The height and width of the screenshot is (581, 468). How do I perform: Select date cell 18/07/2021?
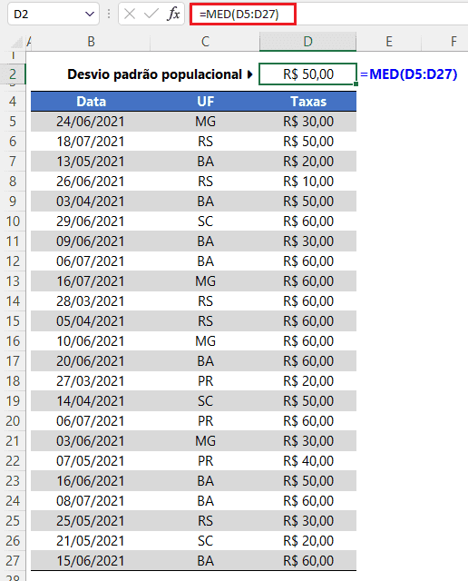[91, 142]
